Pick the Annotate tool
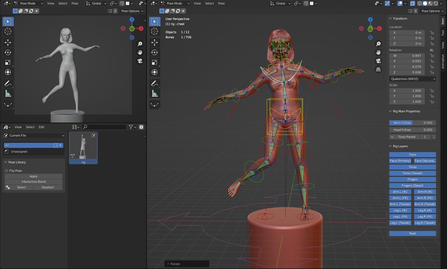The image size is (447, 269). [x=155, y=83]
